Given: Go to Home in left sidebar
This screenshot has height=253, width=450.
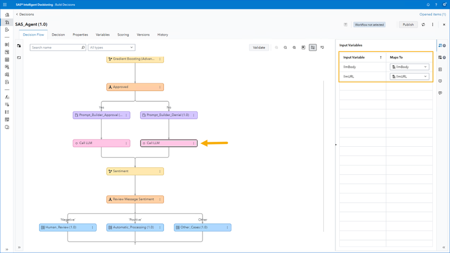Looking at the screenshot, I should click(x=7, y=14).
